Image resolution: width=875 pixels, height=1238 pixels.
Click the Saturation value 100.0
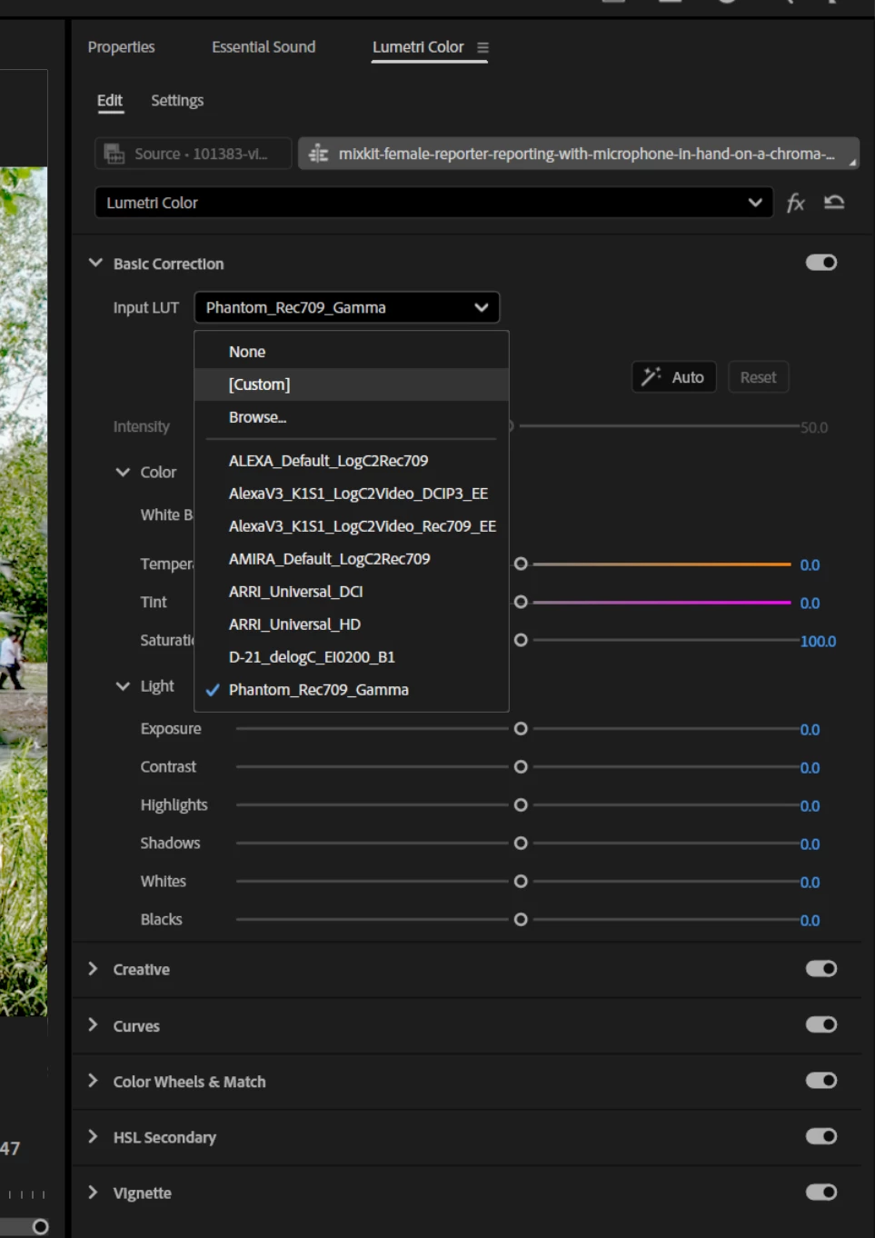pos(818,642)
